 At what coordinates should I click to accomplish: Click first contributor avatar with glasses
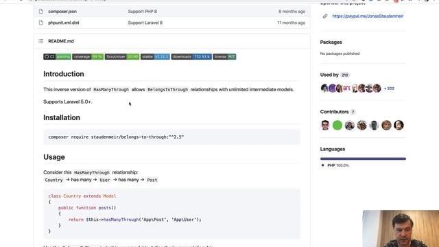325,125
